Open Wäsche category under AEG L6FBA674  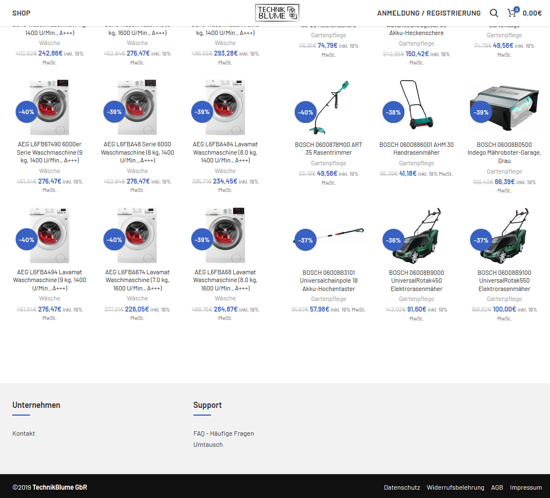coord(137,298)
